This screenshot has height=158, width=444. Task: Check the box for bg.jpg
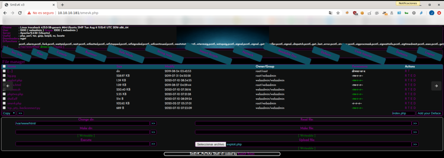pyautogui.click(x=4, y=76)
